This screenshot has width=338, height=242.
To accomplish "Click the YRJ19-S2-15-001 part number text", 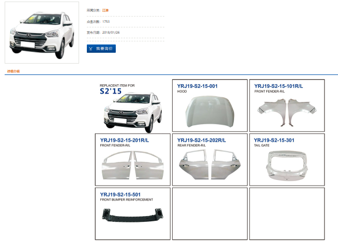I will 197,86.
